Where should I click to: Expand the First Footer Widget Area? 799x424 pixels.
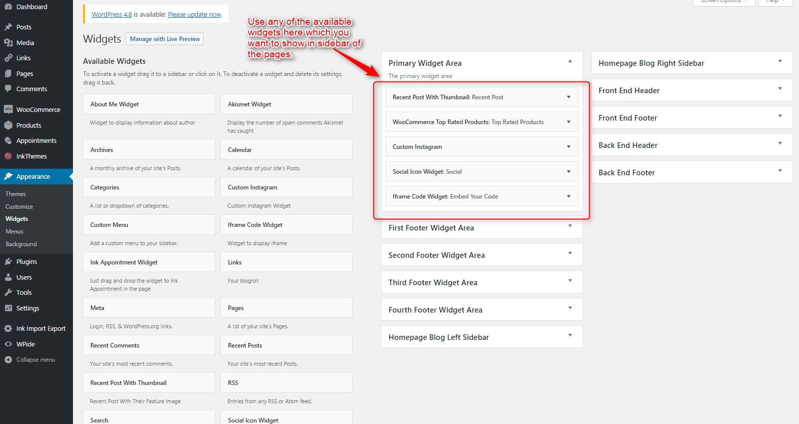(570, 226)
